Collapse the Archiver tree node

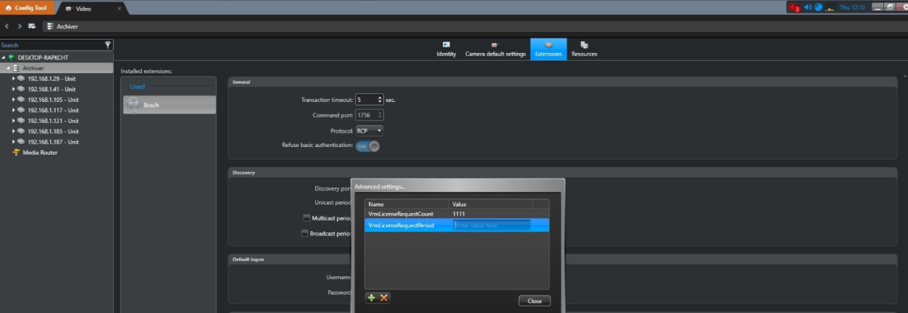pyautogui.click(x=9, y=68)
